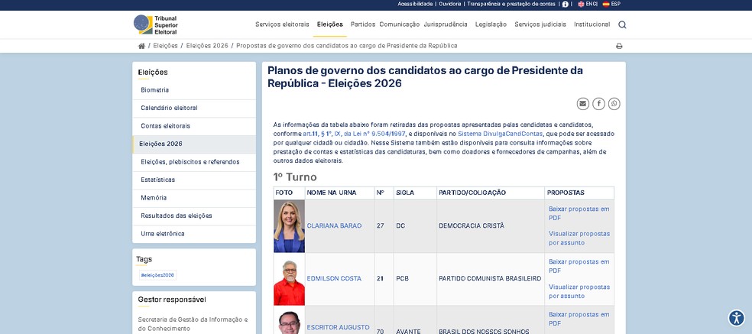
Task: Open the accessibility widget button
Action: click(x=736, y=318)
